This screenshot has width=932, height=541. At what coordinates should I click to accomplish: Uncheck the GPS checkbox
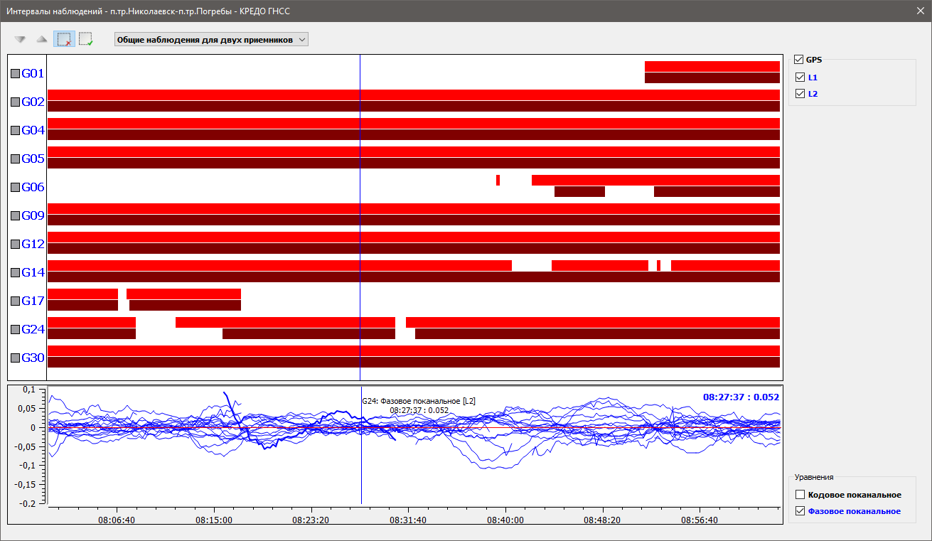(x=799, y=60)
